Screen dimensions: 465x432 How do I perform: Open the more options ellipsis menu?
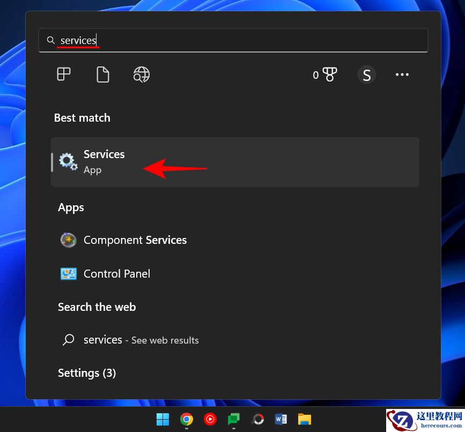coord(402,75)
